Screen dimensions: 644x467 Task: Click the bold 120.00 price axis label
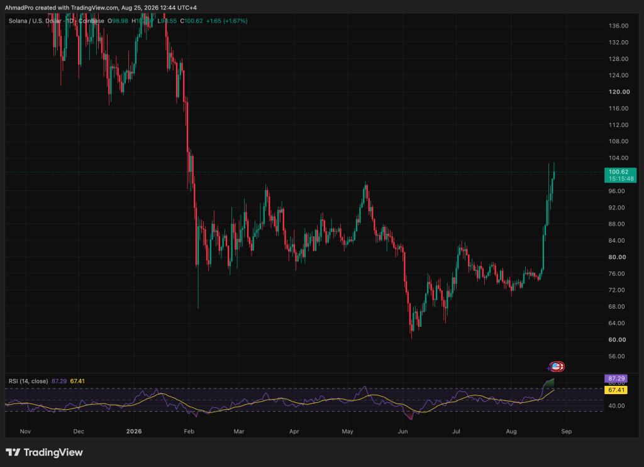pyautogui.click(x=619, y=92)
